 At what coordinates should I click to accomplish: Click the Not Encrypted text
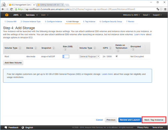click(x=137, y=56)
